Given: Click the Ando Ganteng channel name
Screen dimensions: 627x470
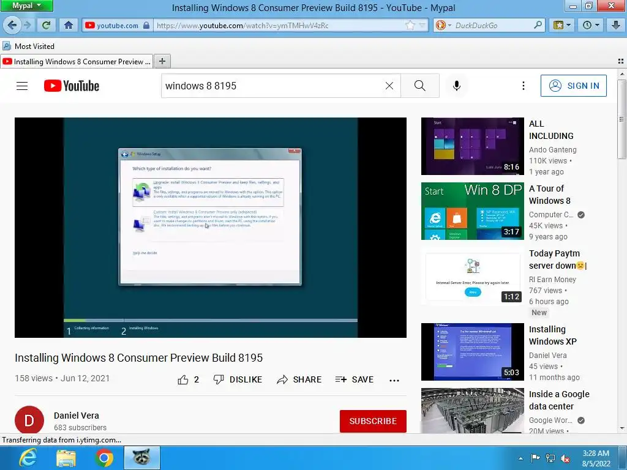Looking at the screenshot, I should (x=553, y=150).
